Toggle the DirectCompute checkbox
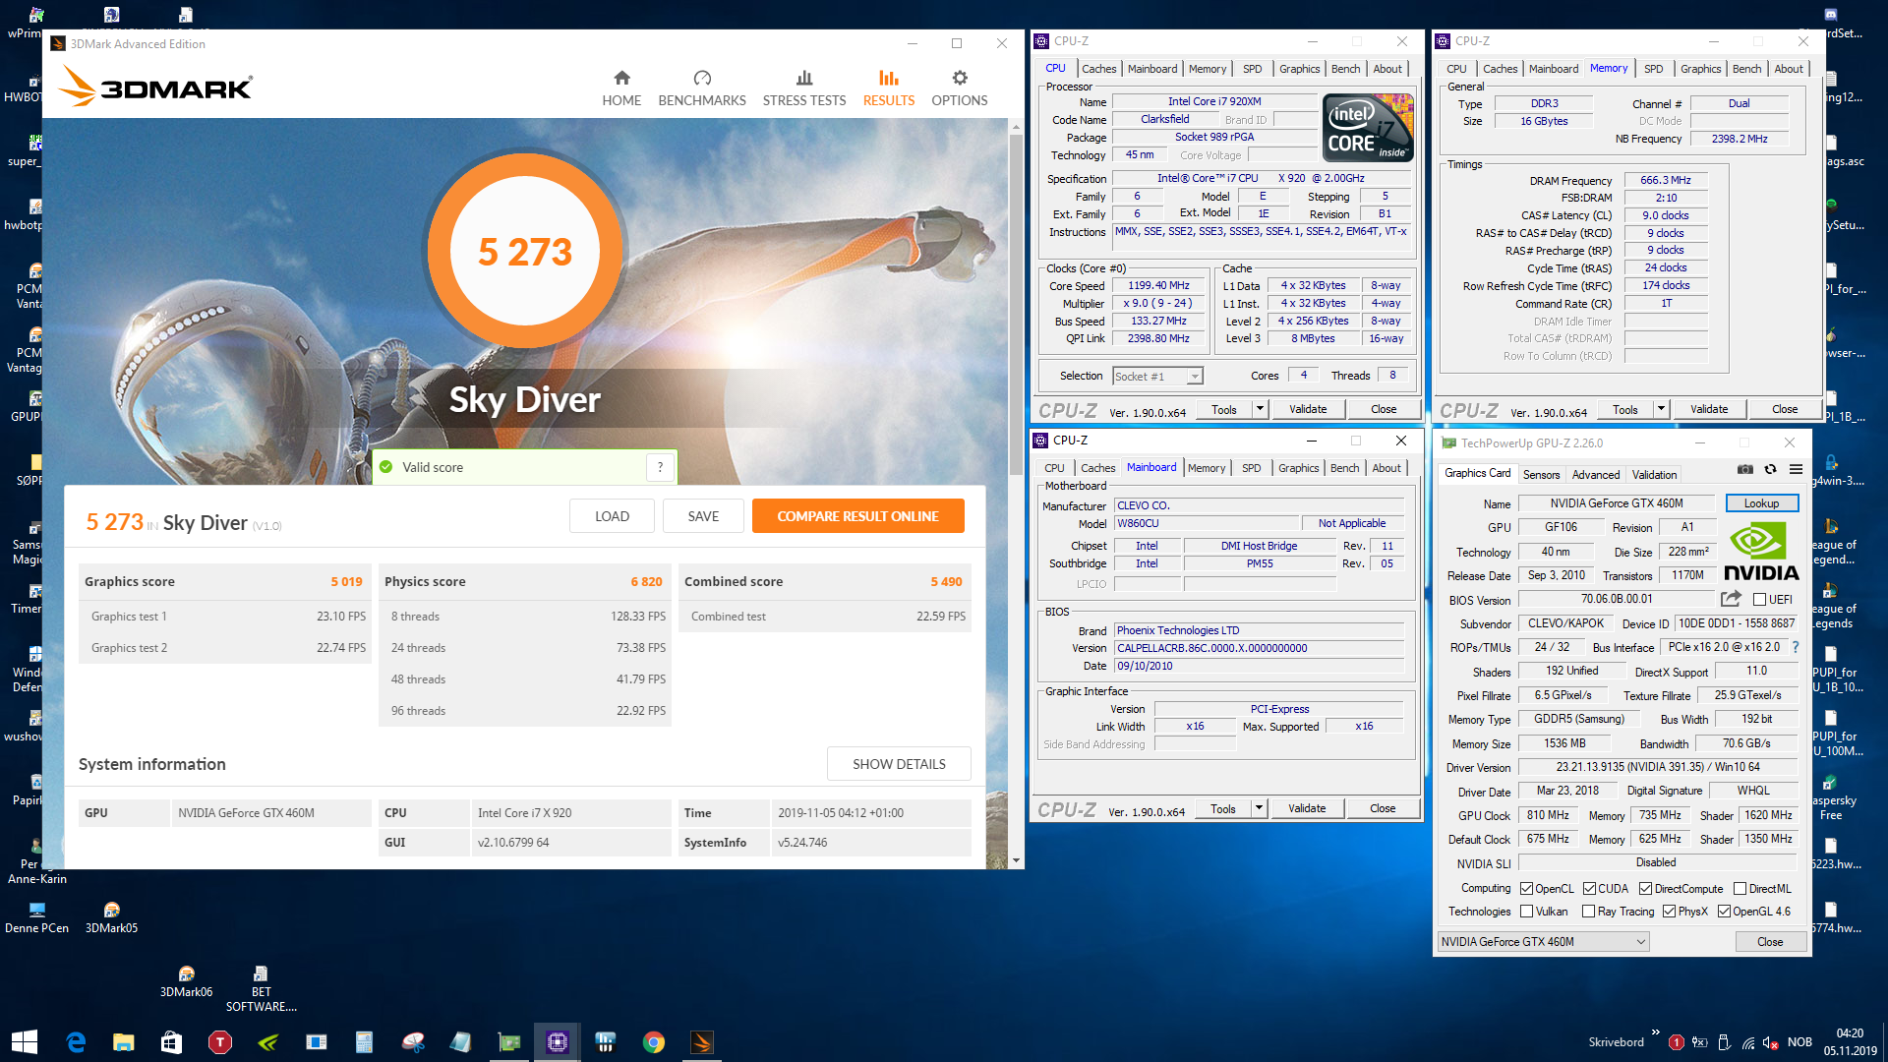Screen dimensions: 1888x1062 [x=1645, y=888]
